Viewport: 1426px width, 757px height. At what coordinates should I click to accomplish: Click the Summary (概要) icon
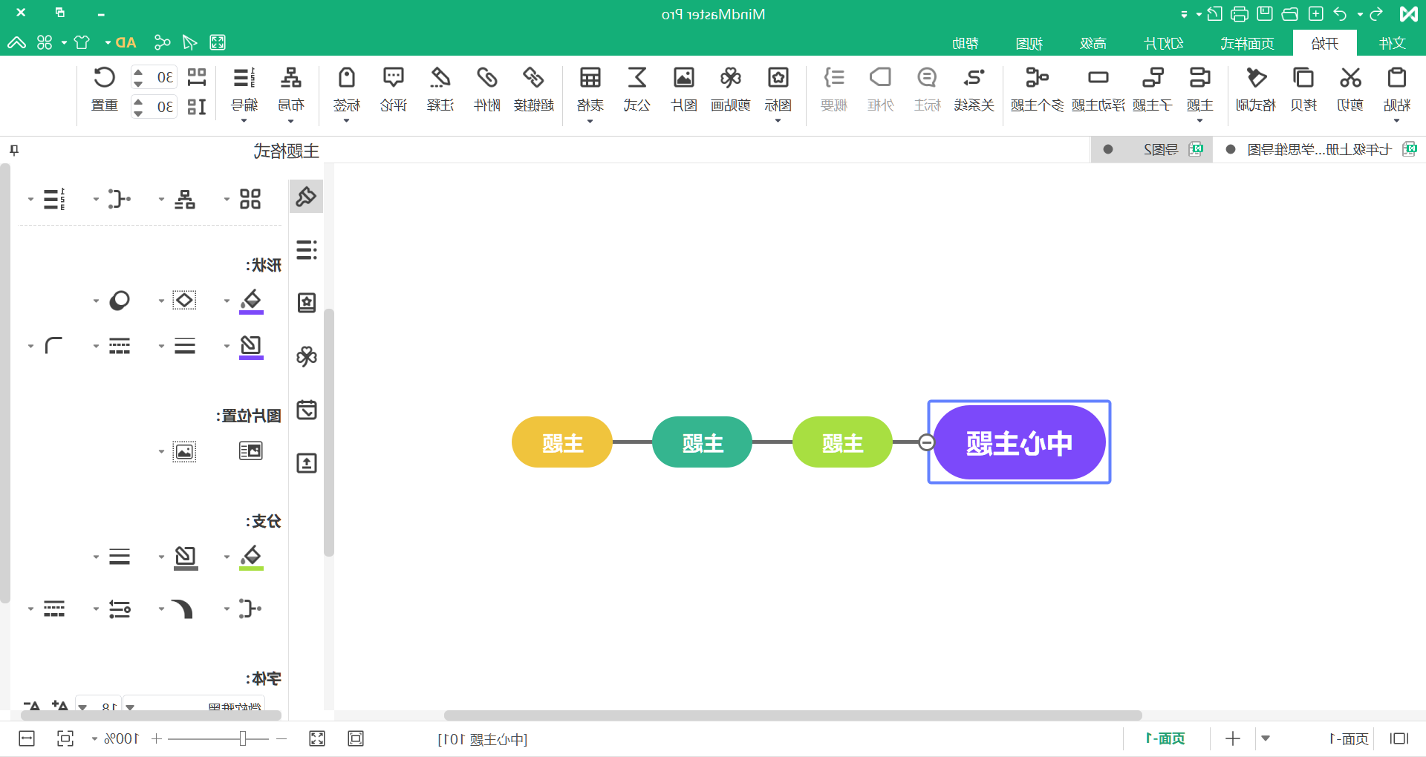tap(834, 78)
